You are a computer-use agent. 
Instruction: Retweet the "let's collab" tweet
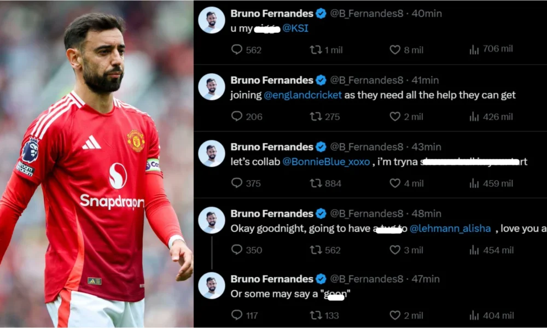click(316, 183)
